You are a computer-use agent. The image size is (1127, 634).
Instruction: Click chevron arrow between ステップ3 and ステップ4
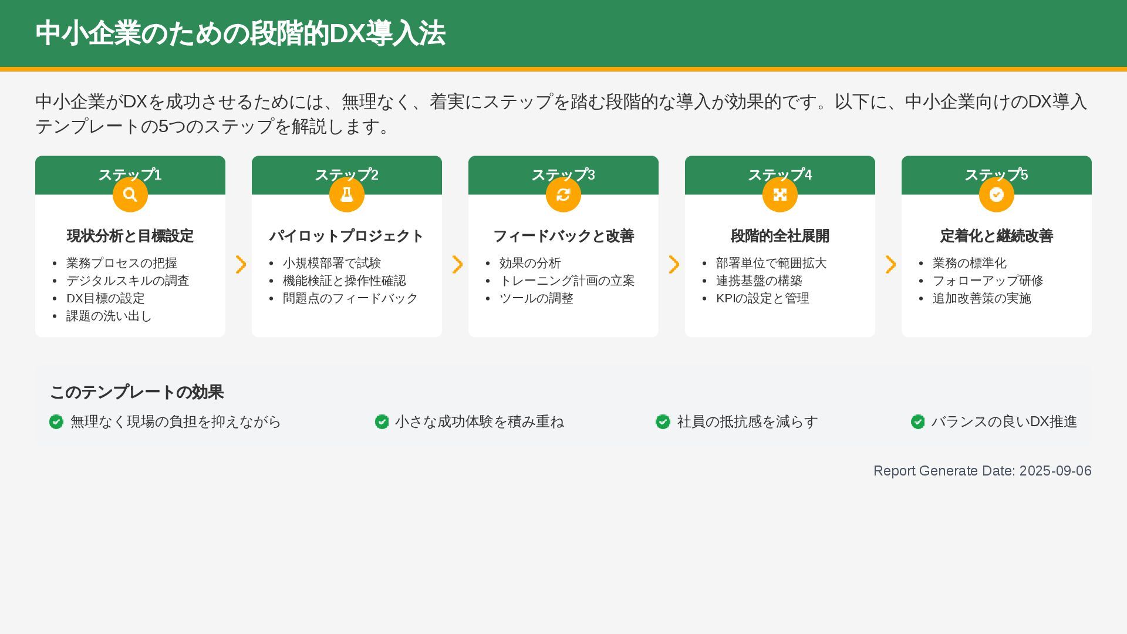(674, 264)
